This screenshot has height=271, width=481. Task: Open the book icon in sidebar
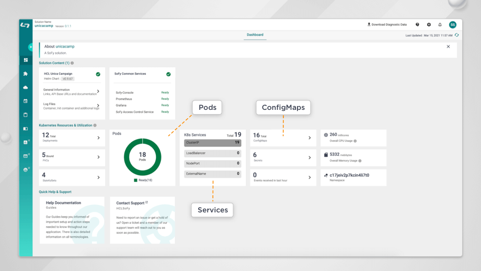click(x=26, y=129)
